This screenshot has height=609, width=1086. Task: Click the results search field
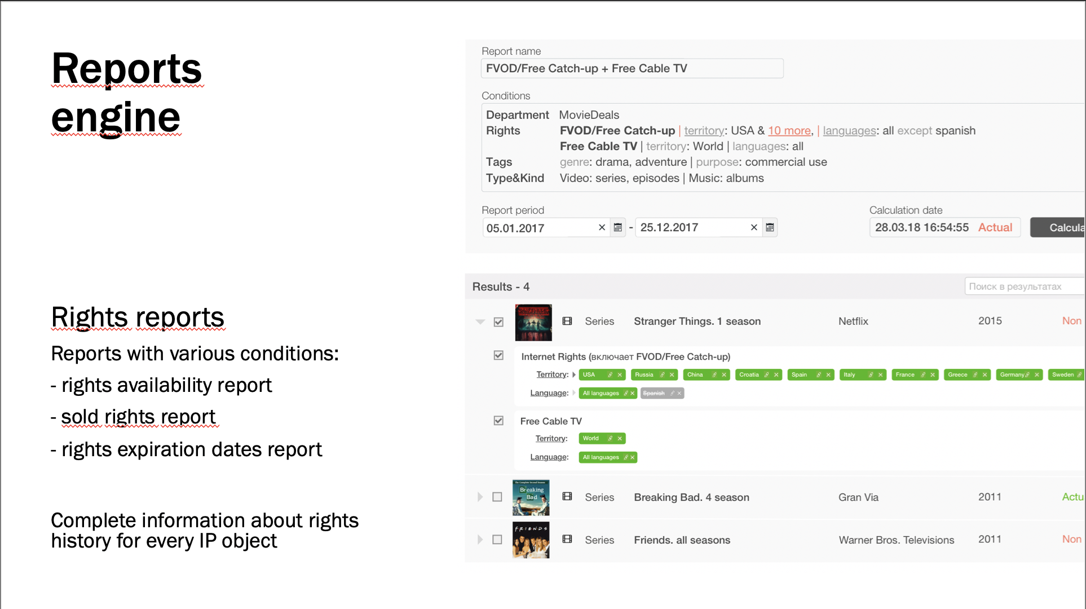tap(1023, 286)
